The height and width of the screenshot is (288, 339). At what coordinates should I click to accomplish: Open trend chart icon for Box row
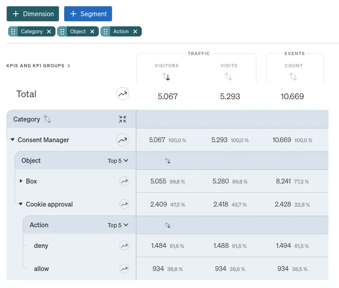tap(124, 181)
